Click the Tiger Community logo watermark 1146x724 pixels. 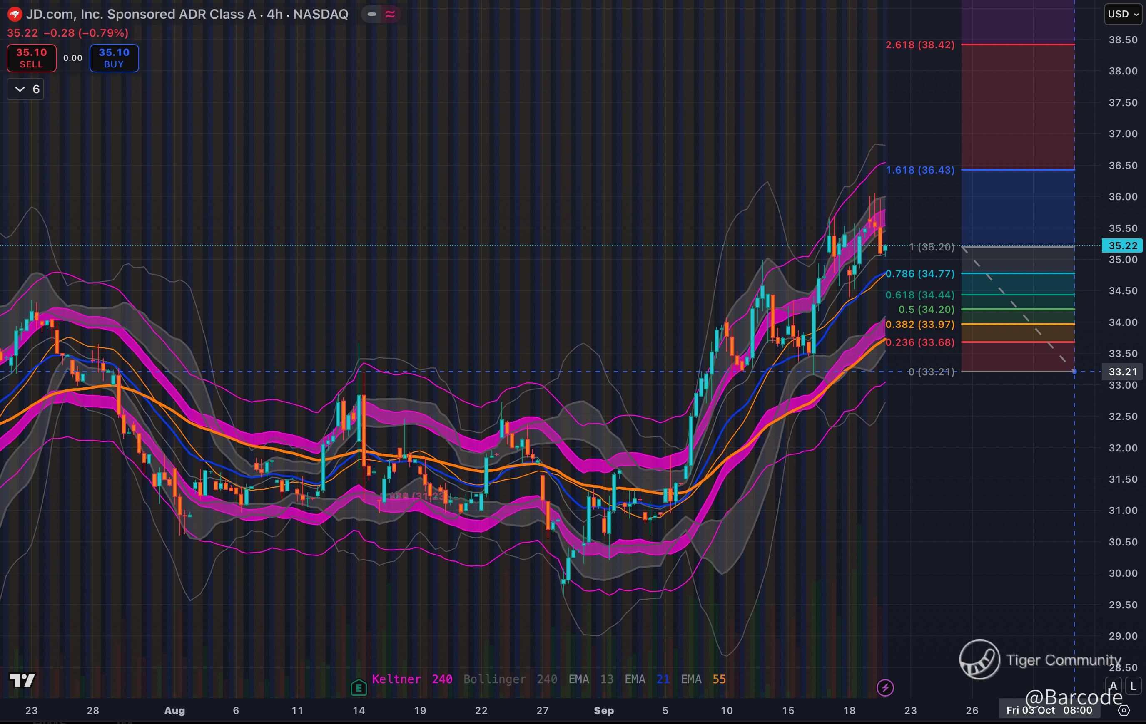[x=979, y=660]
